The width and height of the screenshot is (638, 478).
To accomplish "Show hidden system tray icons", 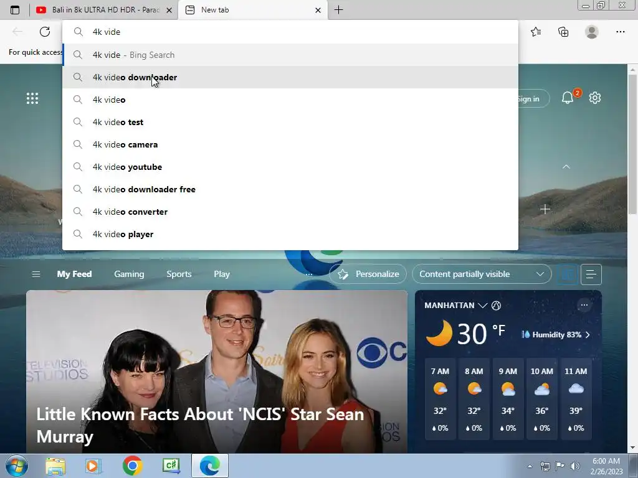I will [x=530, y=466].
